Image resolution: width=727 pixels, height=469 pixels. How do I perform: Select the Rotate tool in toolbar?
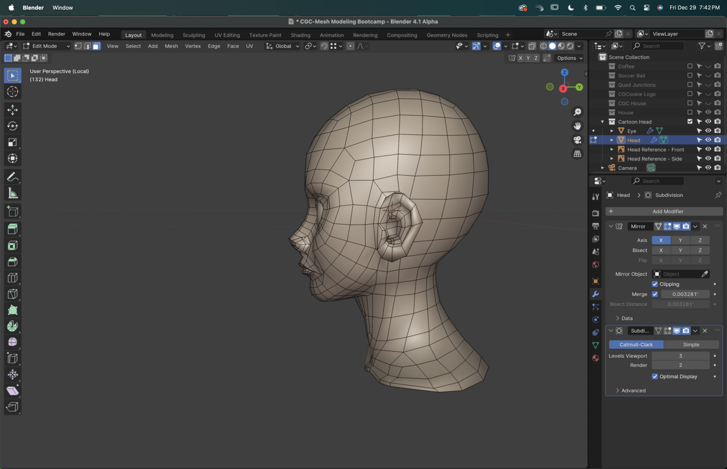pyautogui.click(x=12, y=126)
